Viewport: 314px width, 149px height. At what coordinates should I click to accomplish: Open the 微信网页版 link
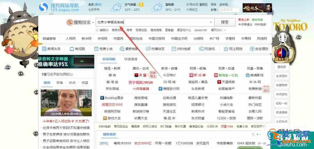[112, 112]
